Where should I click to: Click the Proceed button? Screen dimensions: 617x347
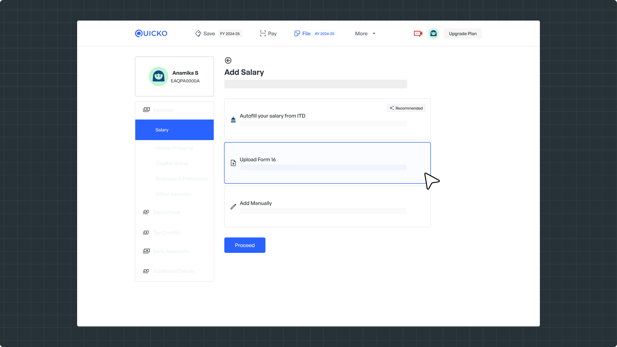pos(245,245)
